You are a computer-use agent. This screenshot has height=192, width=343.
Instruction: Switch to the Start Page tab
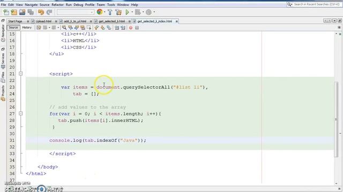tap(16, 21)
